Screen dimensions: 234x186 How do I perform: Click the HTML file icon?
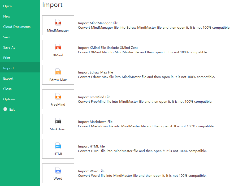point(58,146)
